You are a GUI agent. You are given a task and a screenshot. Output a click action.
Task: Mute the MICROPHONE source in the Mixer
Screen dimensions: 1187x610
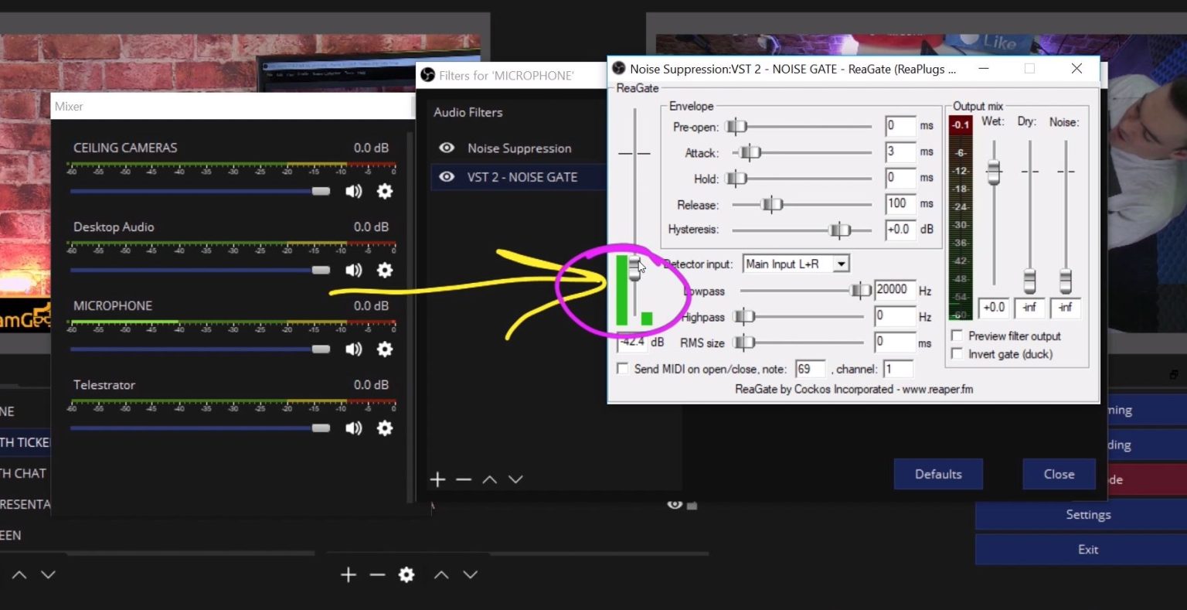pyautogui.click(x=354, y=349)
